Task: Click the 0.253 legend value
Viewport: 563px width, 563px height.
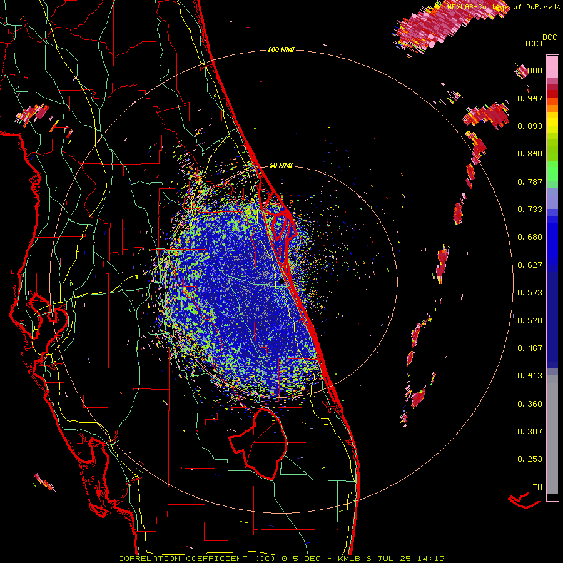Action: (x=530, y=459)
